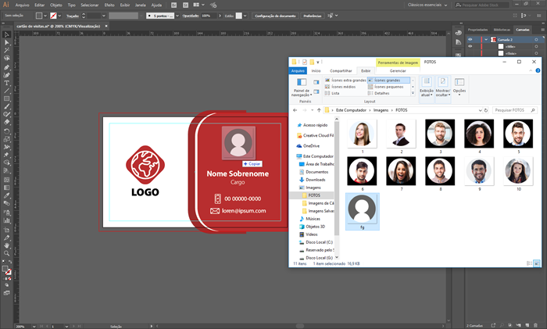The image size is (547, 329).
Task: Open the zoom level dropdown at 200%
Action: 34,327
